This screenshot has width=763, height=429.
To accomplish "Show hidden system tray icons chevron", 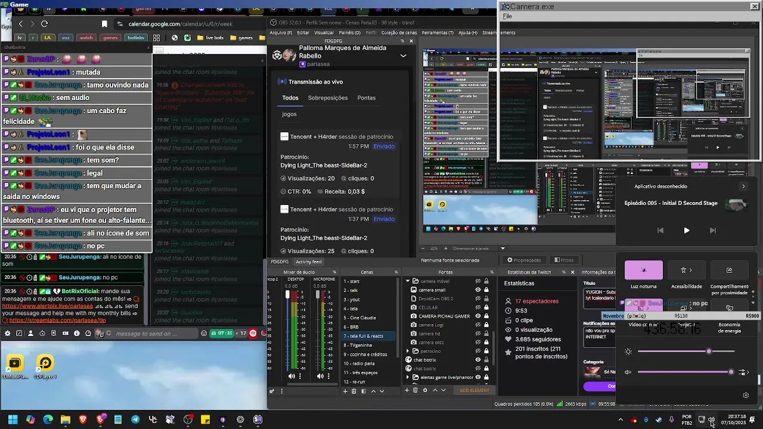I will coord(621,419).
